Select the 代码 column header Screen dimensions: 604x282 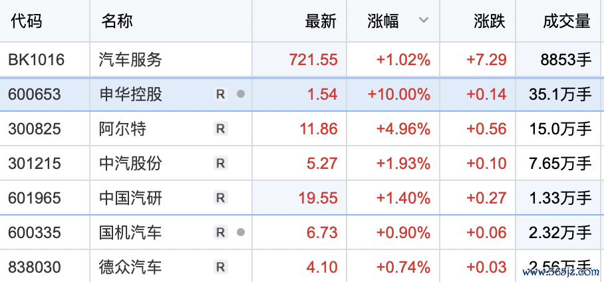pyautogui.click(x=27, y=21)
